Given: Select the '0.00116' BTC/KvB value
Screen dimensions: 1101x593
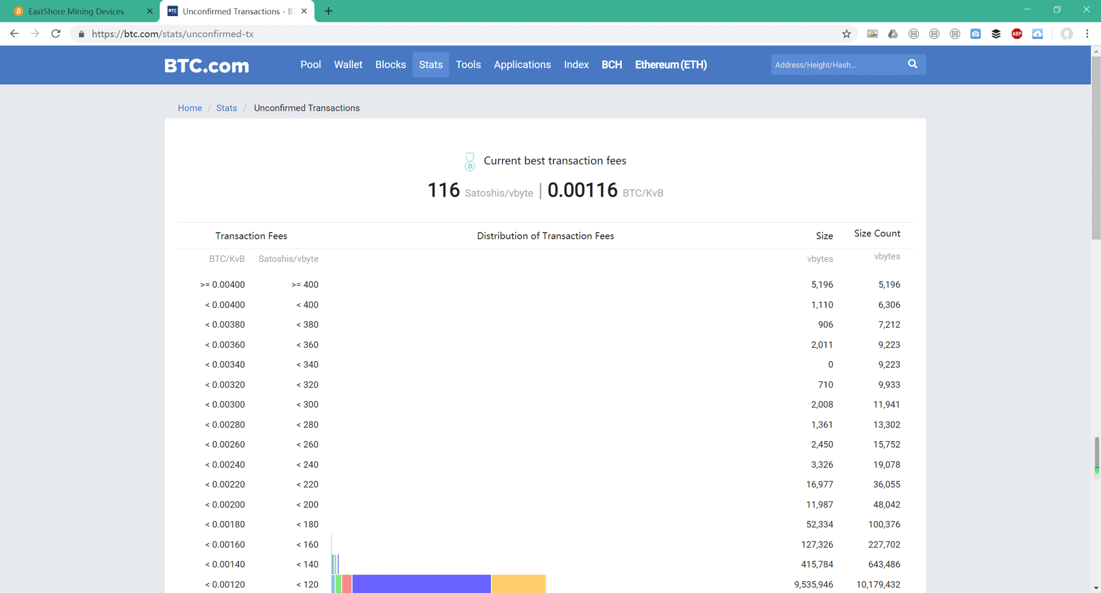Looking at the screenshot, I should tap(582, 190).
